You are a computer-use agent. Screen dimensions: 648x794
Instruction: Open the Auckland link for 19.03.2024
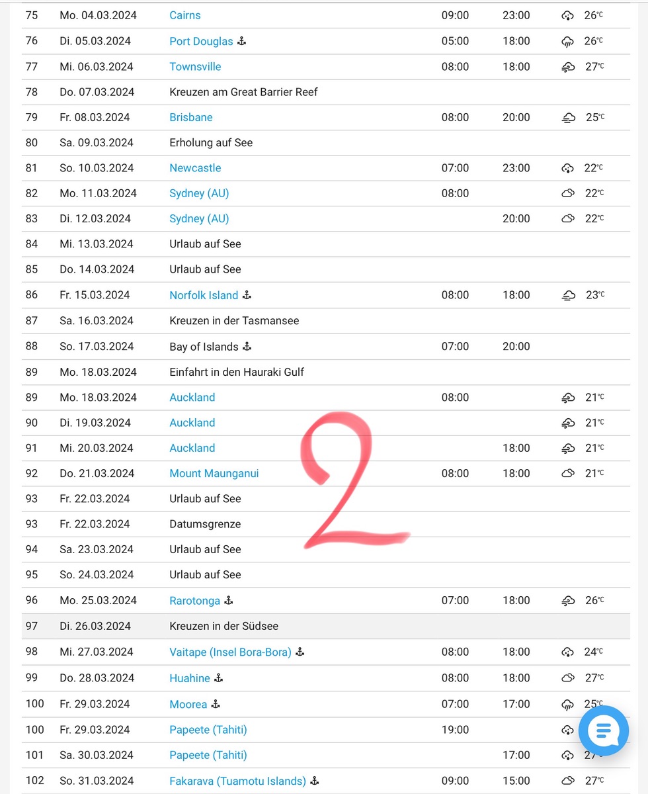click(192, 422)
